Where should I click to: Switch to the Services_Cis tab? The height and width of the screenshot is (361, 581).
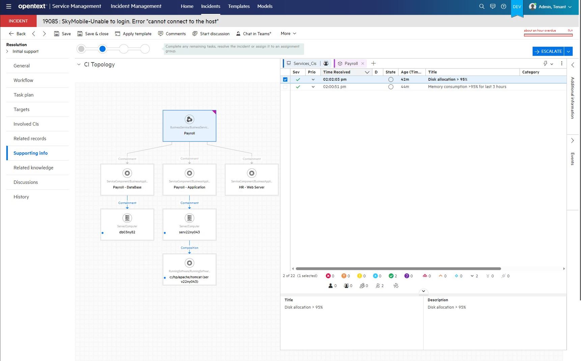tap(304, 63)
